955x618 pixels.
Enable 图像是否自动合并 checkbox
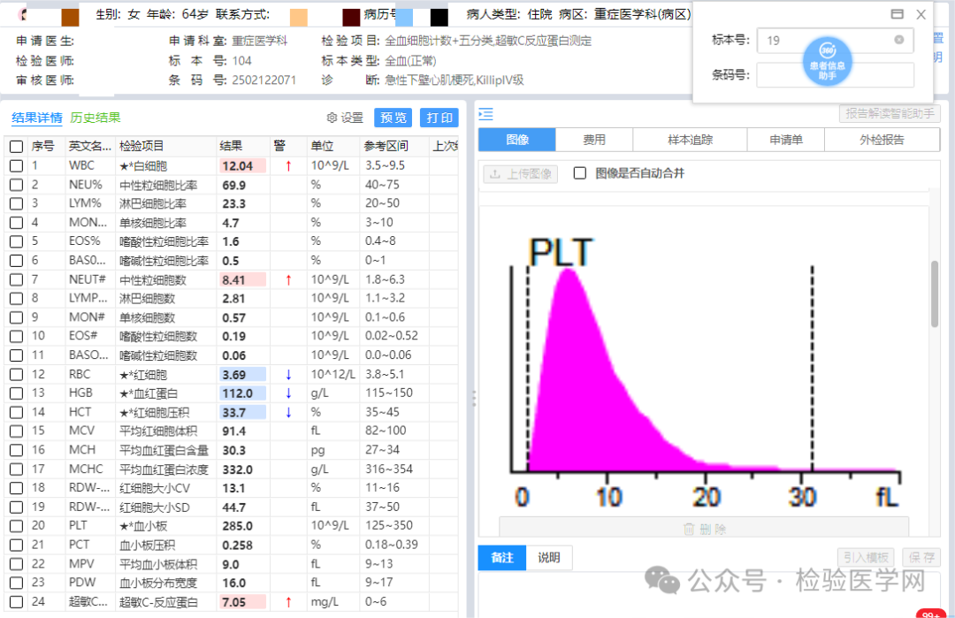580,173
